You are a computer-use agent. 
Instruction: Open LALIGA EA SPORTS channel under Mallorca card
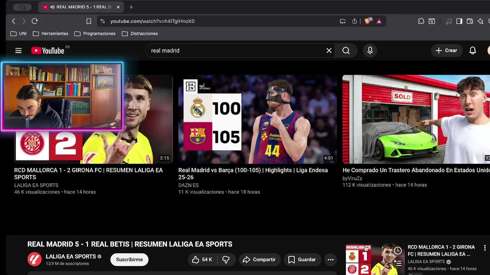click(36, 185)
